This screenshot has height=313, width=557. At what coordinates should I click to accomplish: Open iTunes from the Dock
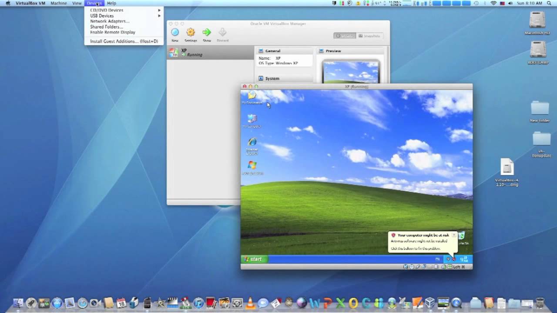pyautogui.click(x=198, y=303)
